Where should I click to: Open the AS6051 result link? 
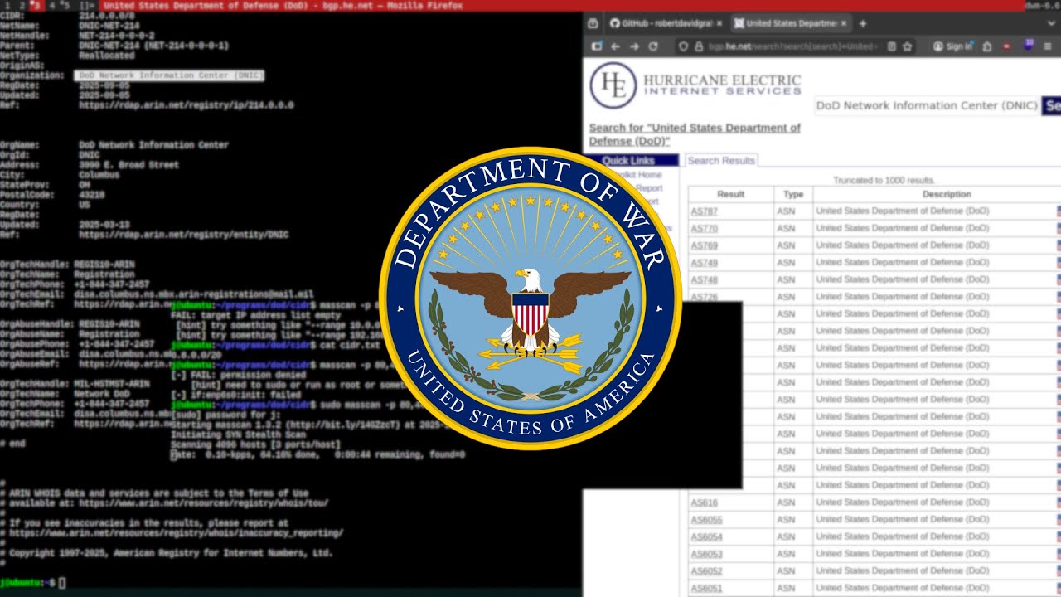[706, 588]
